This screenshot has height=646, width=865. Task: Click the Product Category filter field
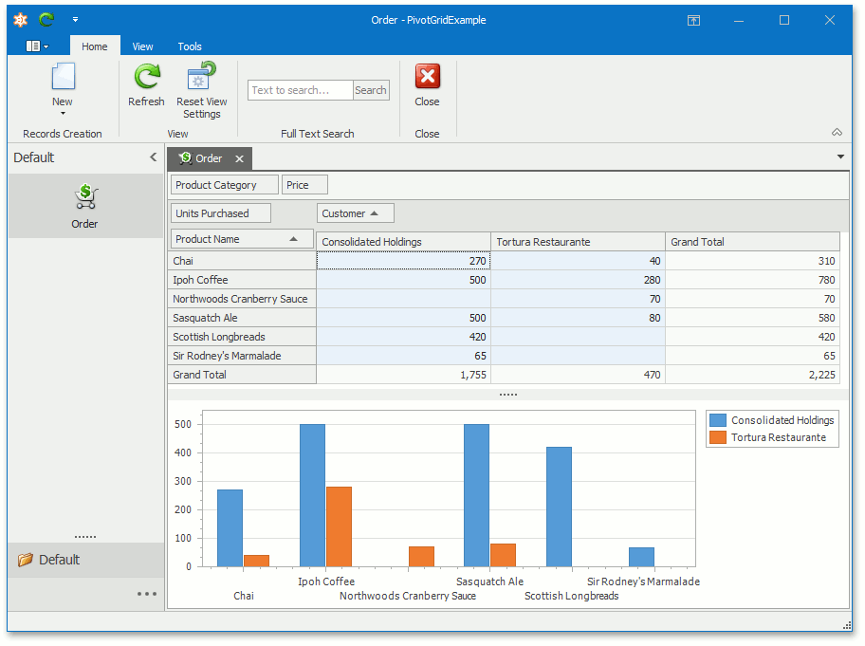tap(225, 185)
